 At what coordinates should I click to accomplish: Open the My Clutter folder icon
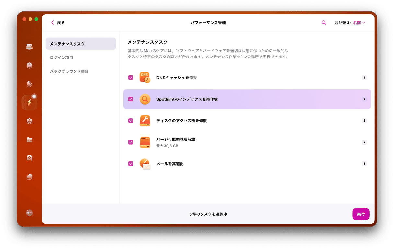[29, 140]
